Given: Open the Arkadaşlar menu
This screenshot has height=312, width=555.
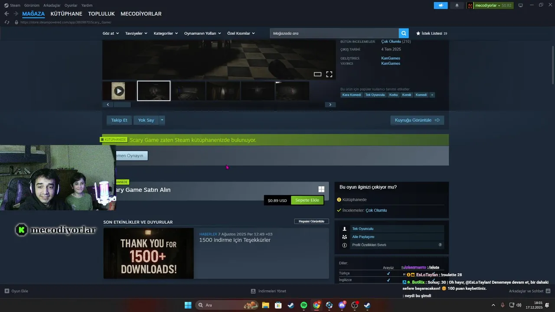Looking at the screenshot, I should pyautogui.click(x=52, y=5).
